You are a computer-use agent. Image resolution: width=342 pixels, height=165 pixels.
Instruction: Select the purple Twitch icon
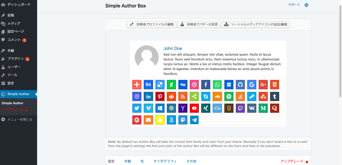(x=240, y=108)
